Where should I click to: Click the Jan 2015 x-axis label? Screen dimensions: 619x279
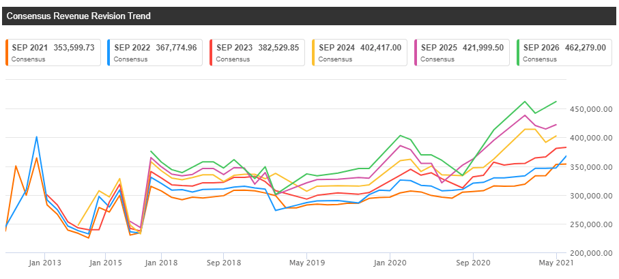(x=105, y=261)
